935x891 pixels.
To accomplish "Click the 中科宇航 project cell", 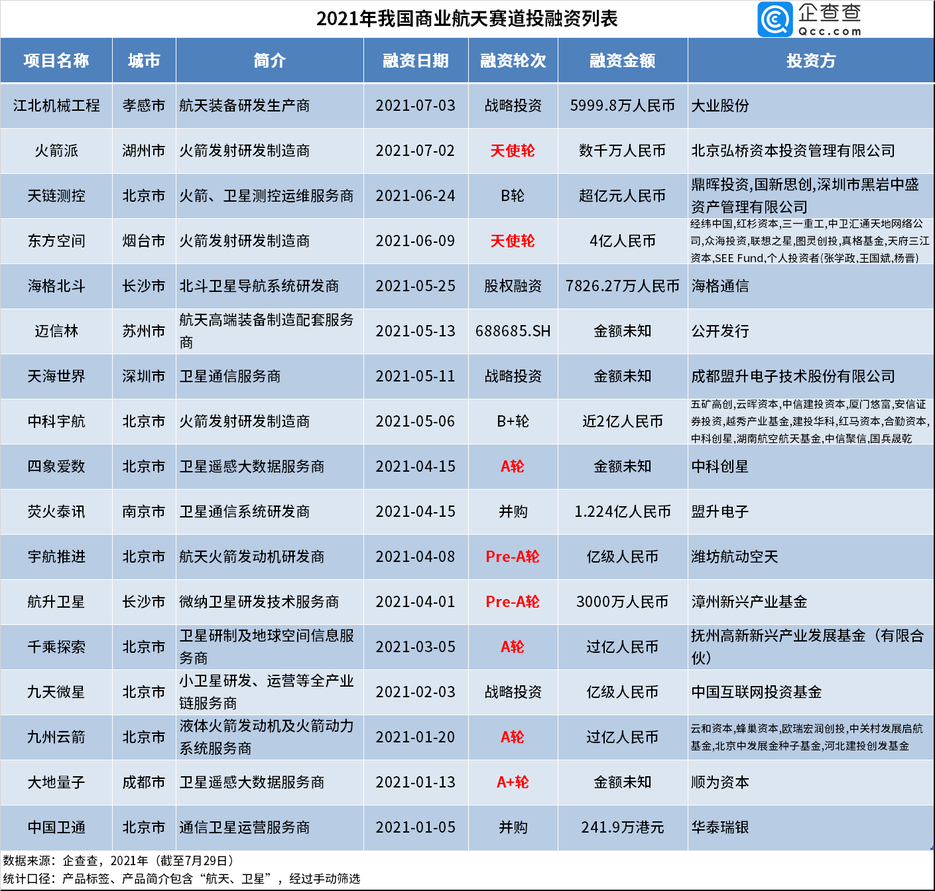I will [x=56, y=421].
